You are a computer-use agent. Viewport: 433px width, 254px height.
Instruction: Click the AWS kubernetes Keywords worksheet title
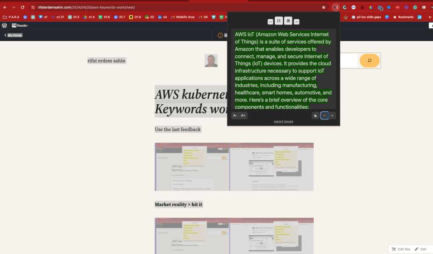[191, 102]
